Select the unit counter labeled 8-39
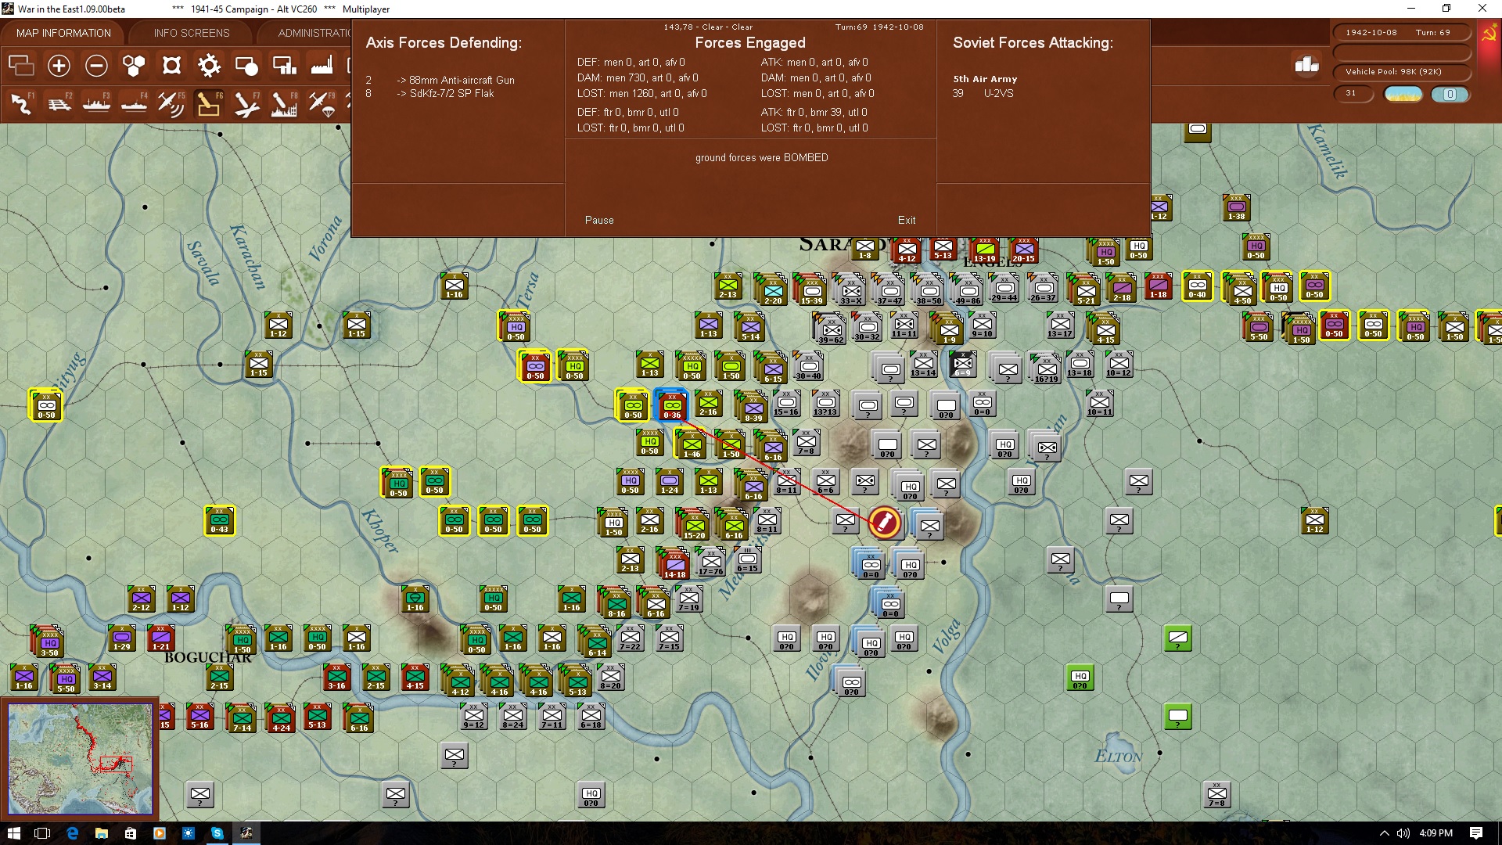1502x845 pixels. [753, 407]
